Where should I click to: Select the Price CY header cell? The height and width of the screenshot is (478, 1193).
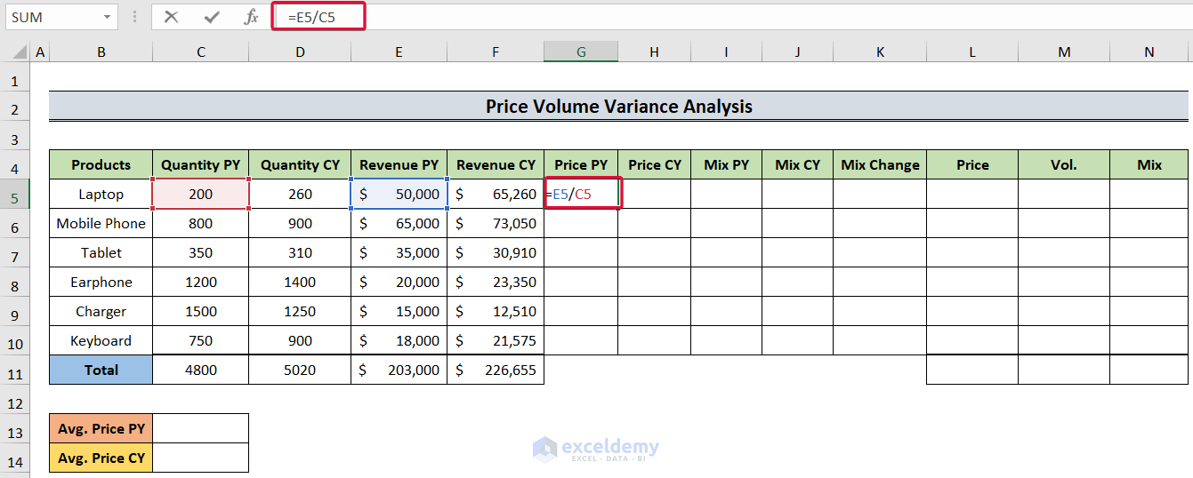pos(655,165)
